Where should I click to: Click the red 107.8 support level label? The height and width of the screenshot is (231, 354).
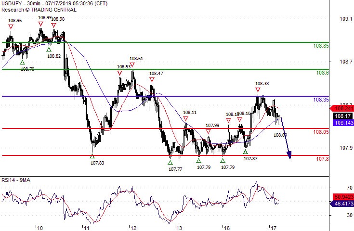[322, 159]
